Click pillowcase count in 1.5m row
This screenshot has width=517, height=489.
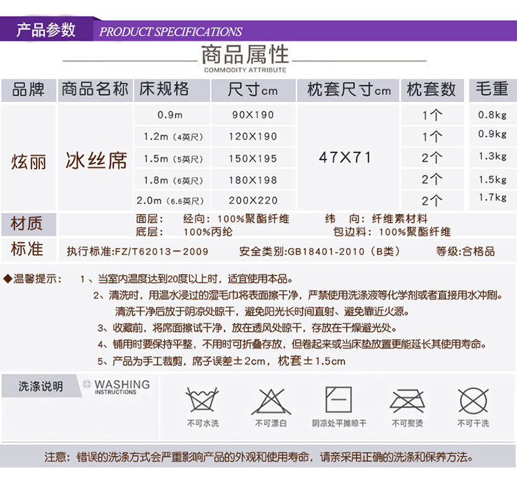coord(432,158)
